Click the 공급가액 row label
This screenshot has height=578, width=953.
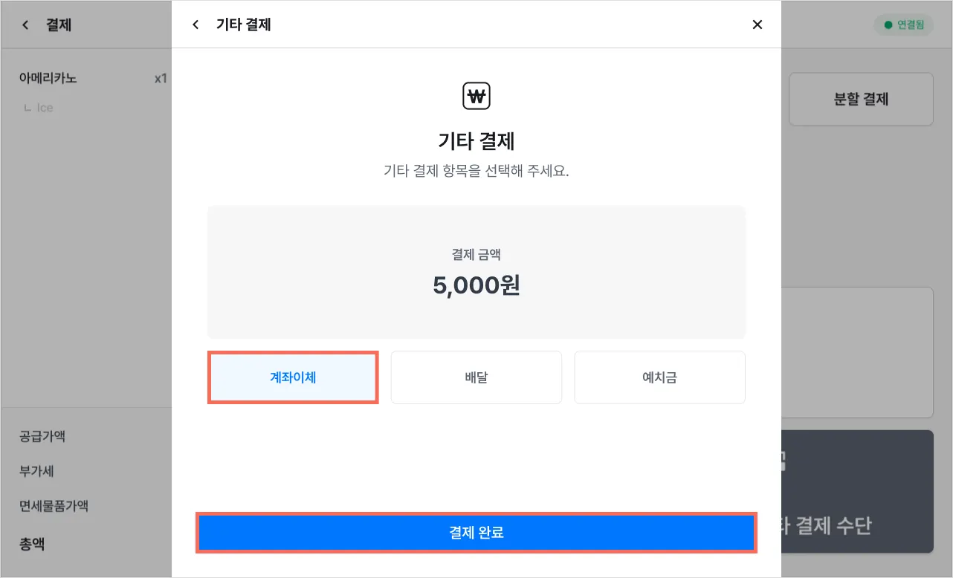pos(42,436)
